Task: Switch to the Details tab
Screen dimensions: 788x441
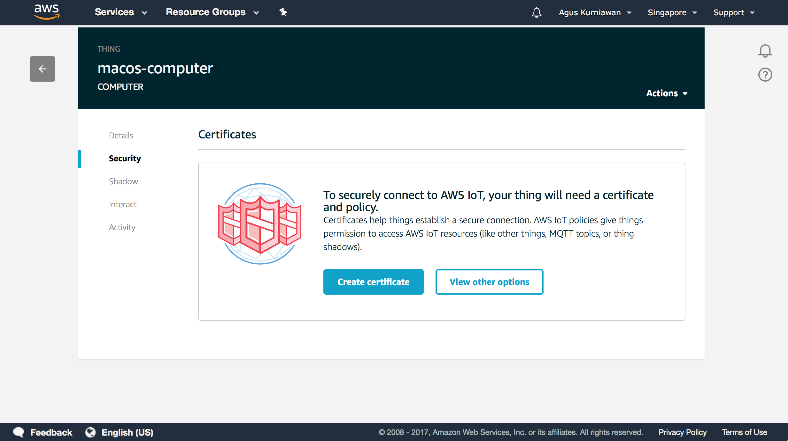Action: pos(121,136)
